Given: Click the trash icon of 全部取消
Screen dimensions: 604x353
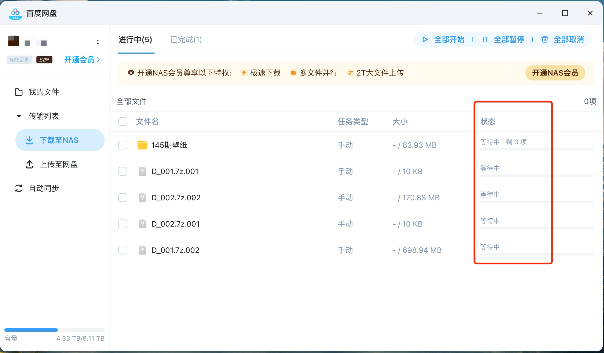Looking at the screenshot, I should pyautogui.click(x=545, y=39).
